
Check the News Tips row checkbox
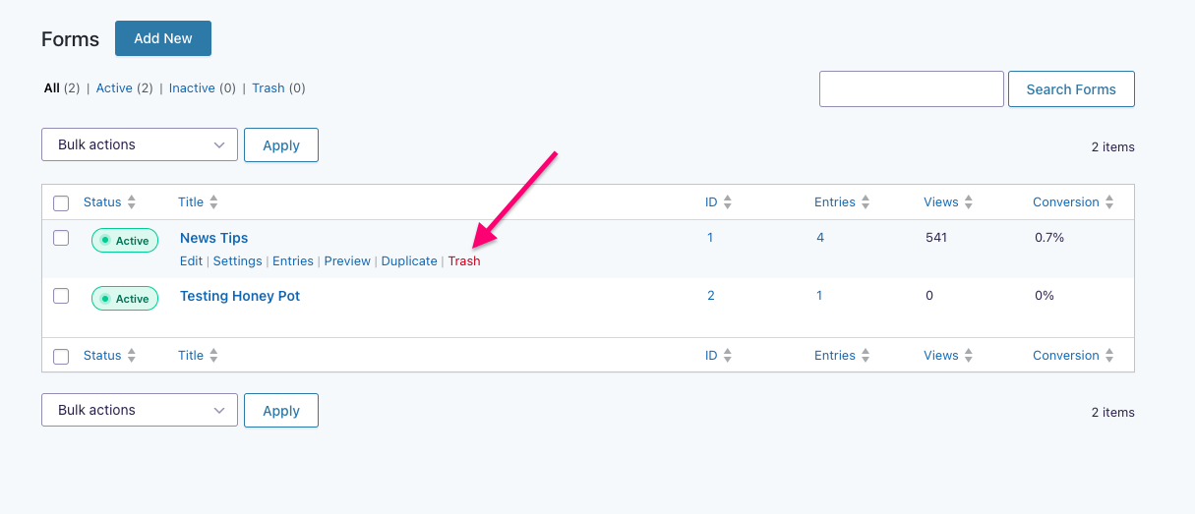click(61, 238)
